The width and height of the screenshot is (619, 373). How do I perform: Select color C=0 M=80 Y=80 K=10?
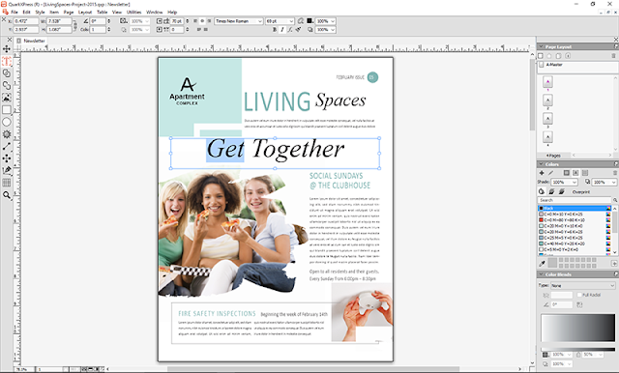point(575,220)
